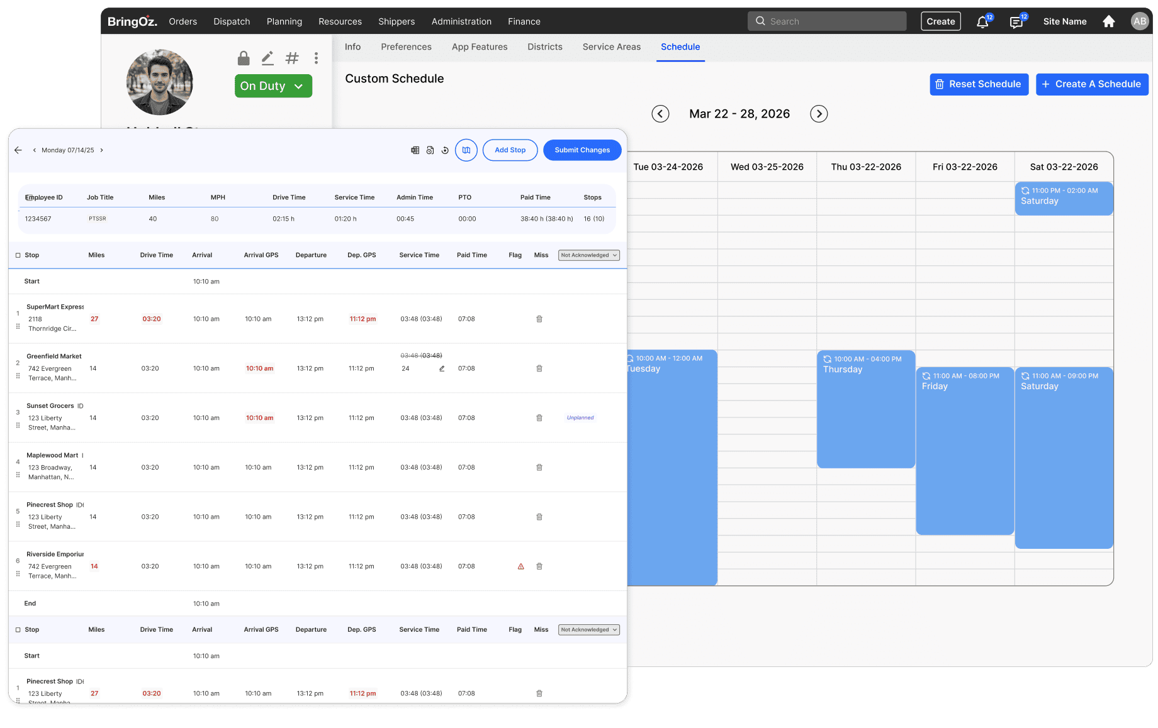Select Thursday 10:00 AM - 04:00 PM shift block
This screenshot has width=1158, height=728.
pyautogui.click(x=866, y=409)
